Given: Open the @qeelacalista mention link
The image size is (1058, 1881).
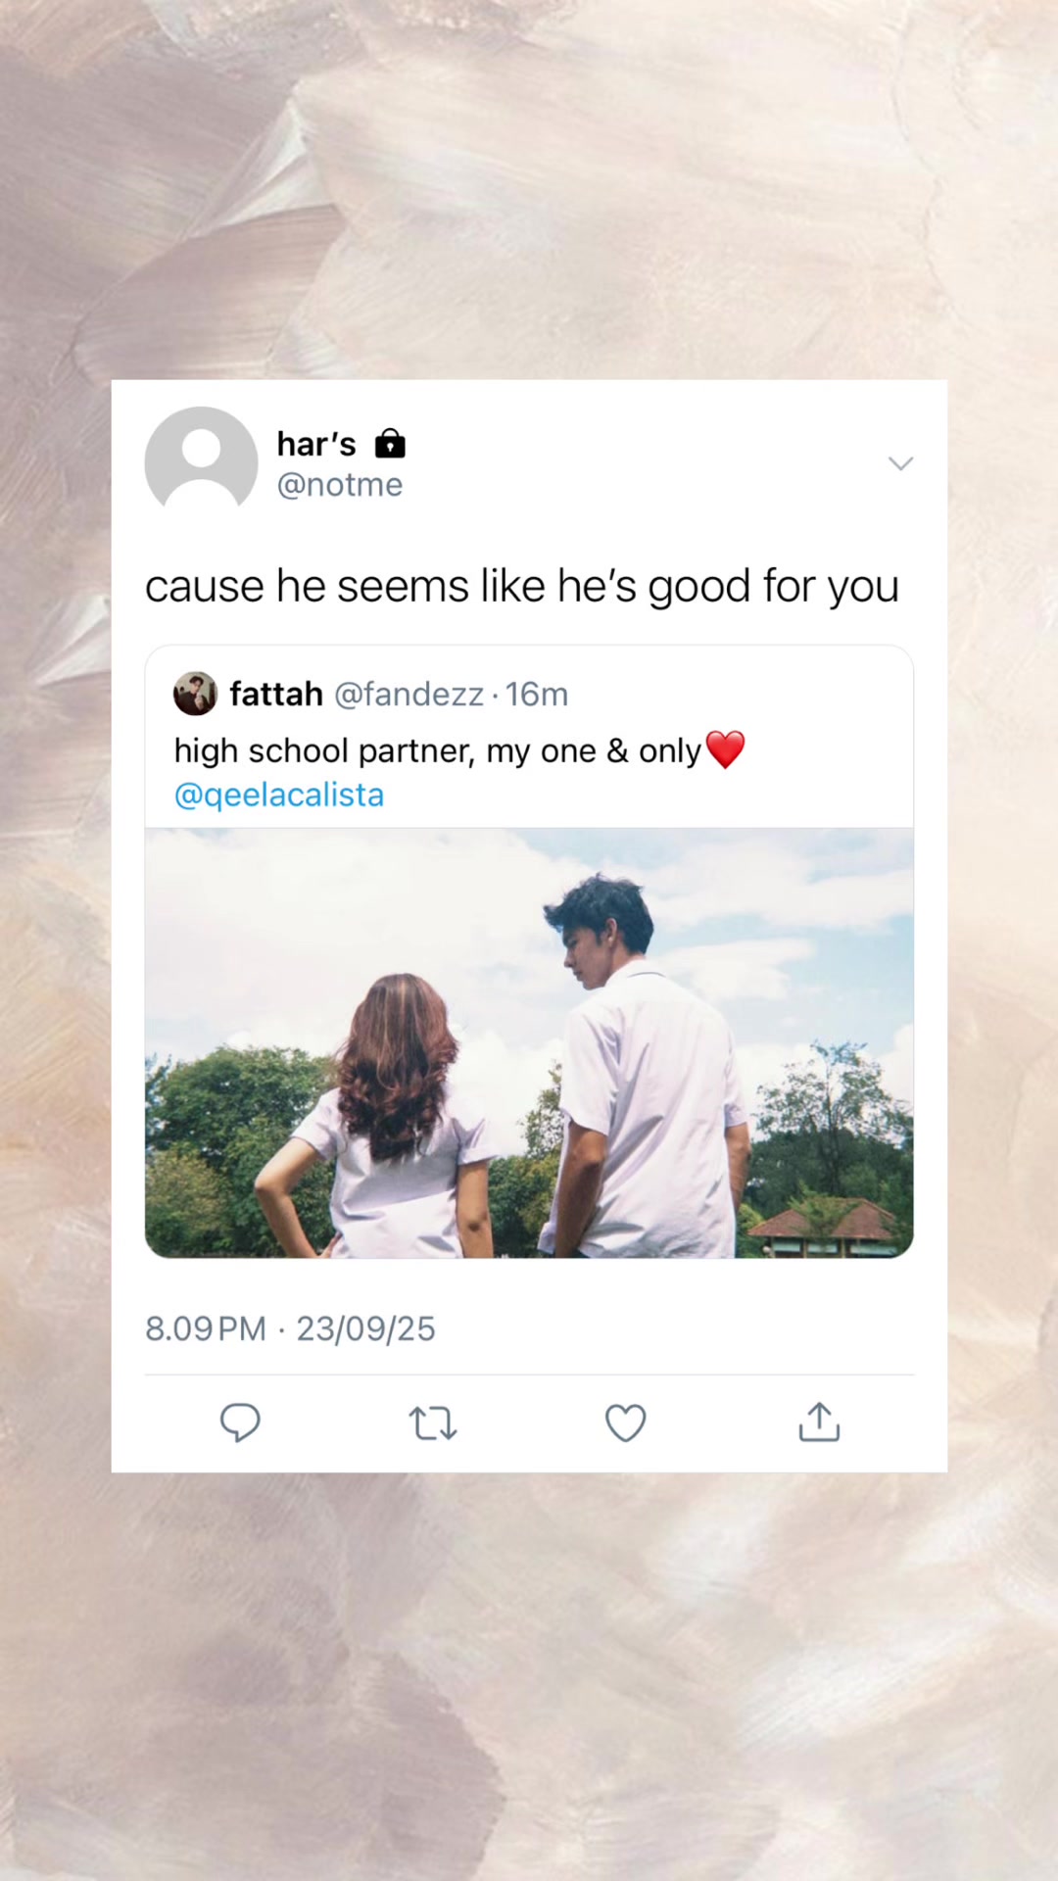Looking at the screenshot, I should click(x=279, y=795).
